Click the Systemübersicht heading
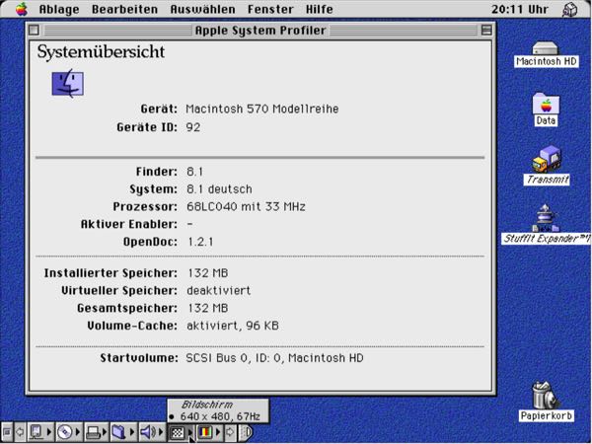Viewport: 592px width, 444px height. pyautogui.click(x=101, y=51)
